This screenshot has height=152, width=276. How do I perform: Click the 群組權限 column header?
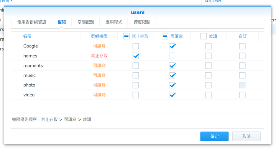point(99,36)
